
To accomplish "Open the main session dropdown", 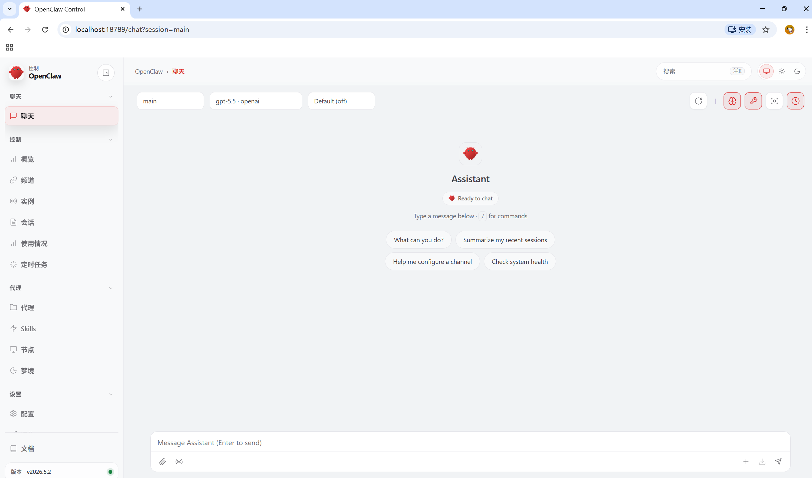I will pos(170,101).
